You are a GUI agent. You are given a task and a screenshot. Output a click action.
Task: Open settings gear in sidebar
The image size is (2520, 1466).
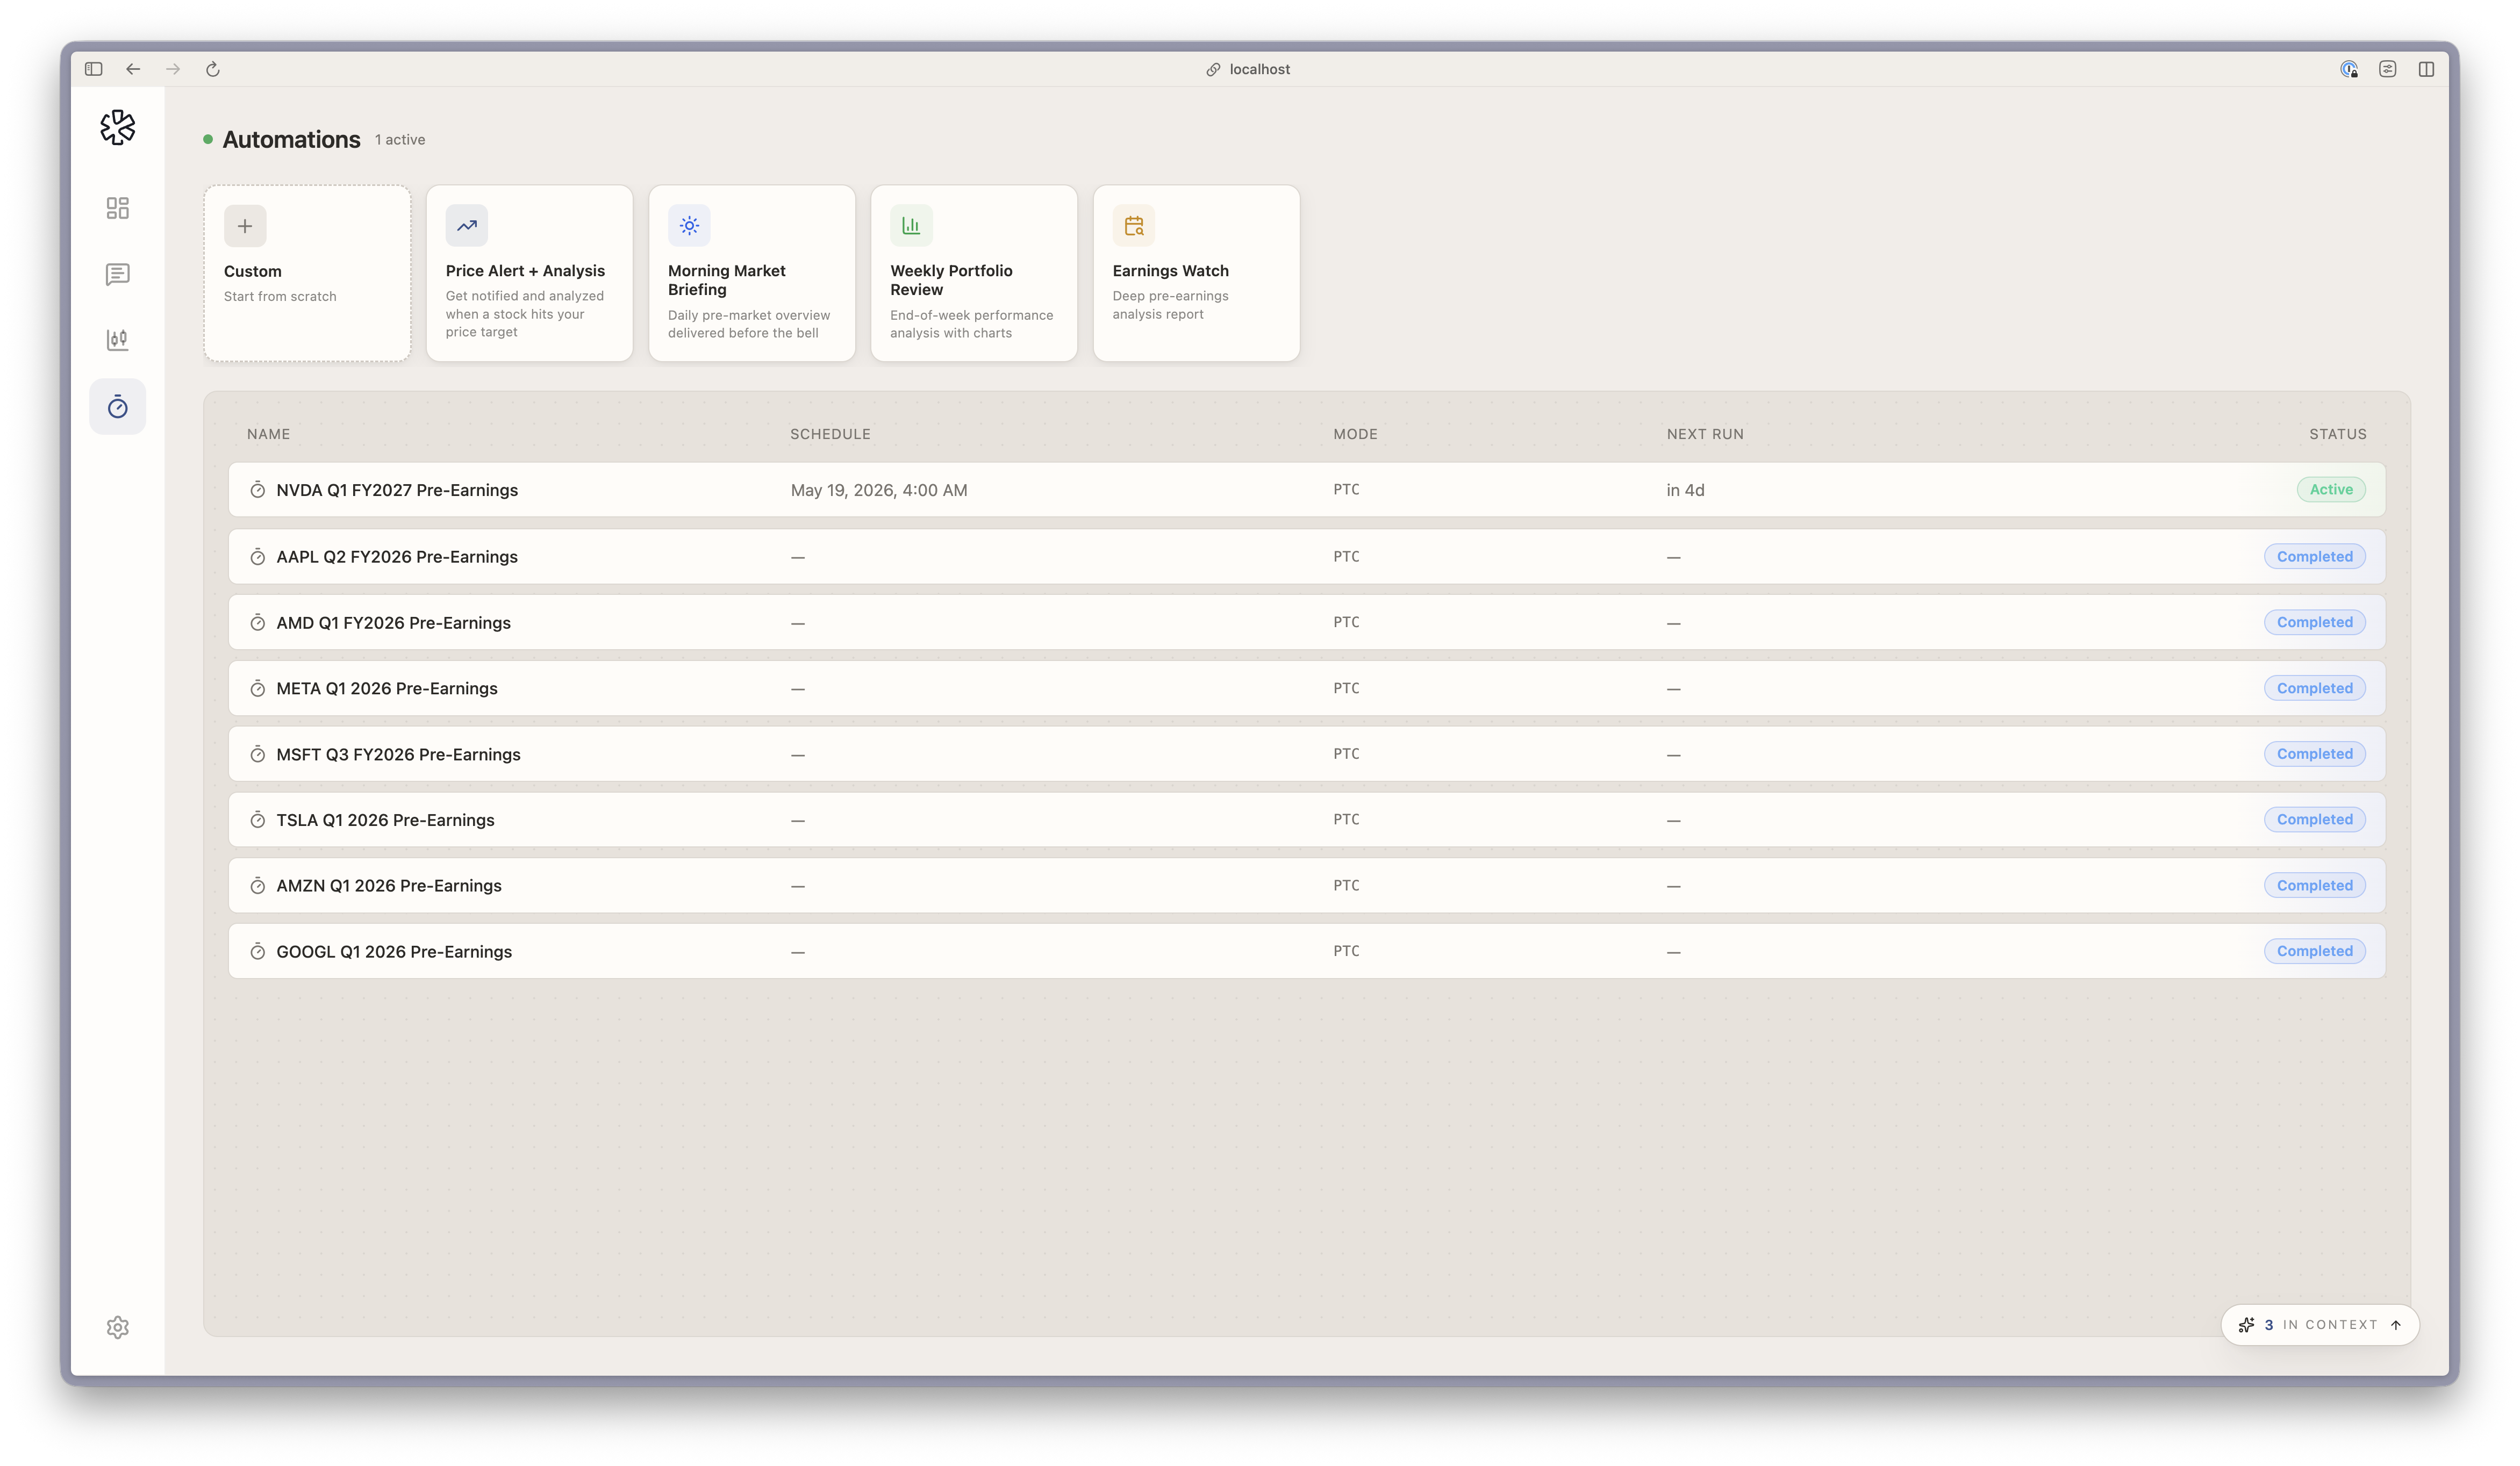point(118,1327)
